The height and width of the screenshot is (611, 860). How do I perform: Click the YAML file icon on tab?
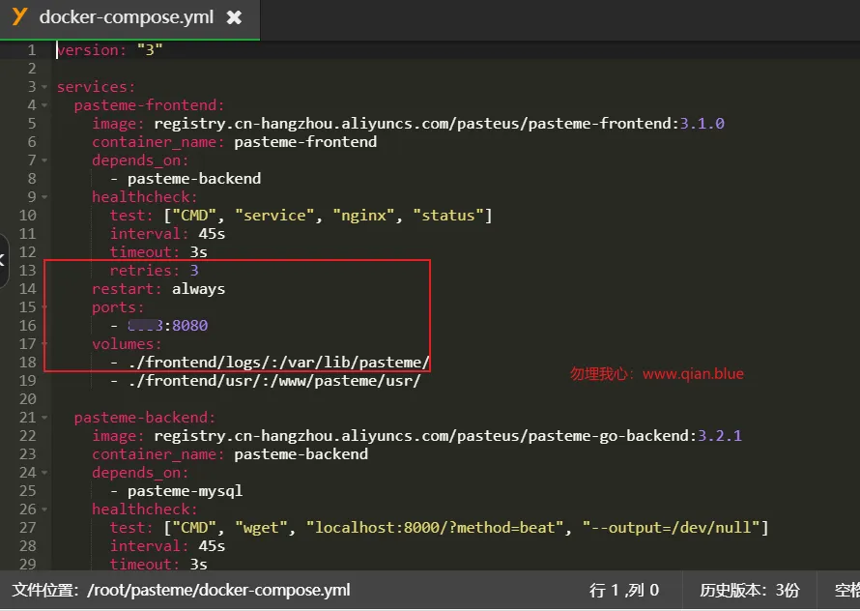tap(19, 17)
